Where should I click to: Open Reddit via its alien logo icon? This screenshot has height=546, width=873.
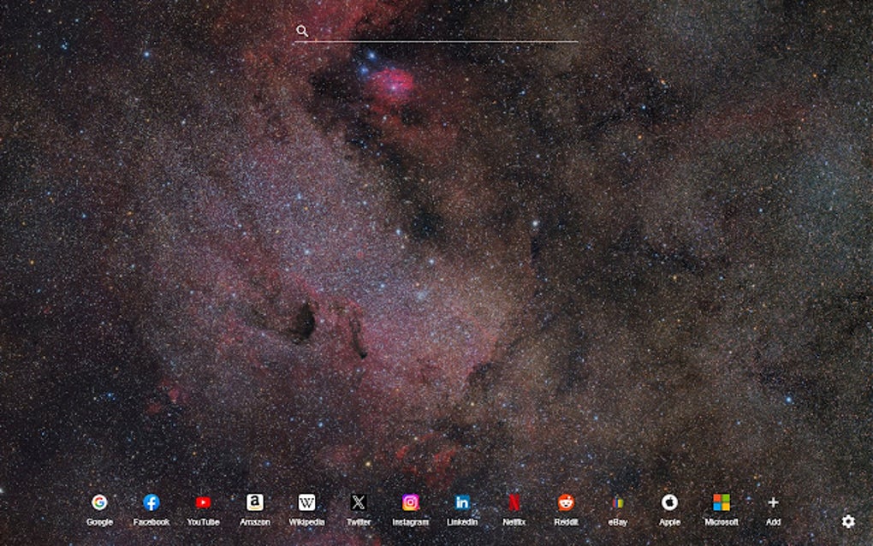(x=566, y=503)
